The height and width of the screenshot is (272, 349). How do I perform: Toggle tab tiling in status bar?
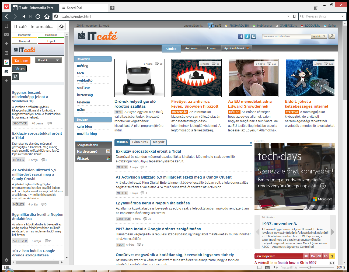pos(259,267)
